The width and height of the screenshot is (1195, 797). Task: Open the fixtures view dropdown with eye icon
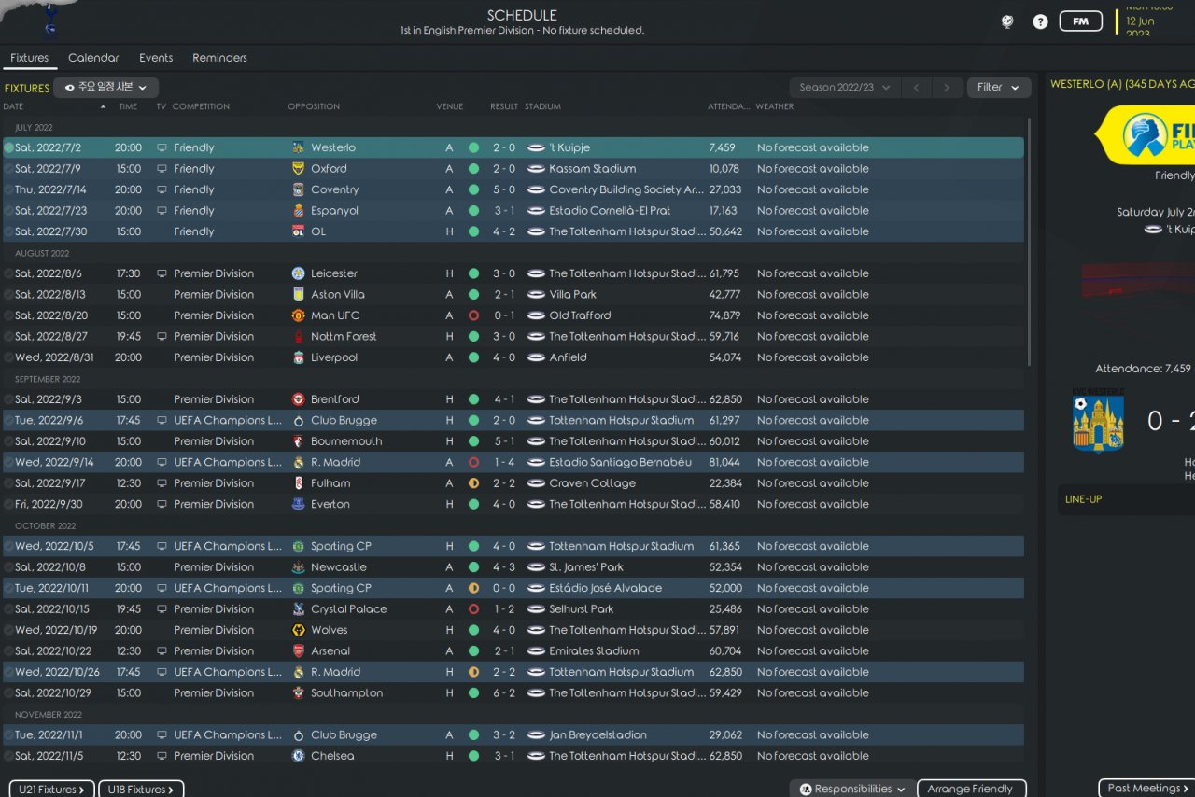click(x=105, y=88)
